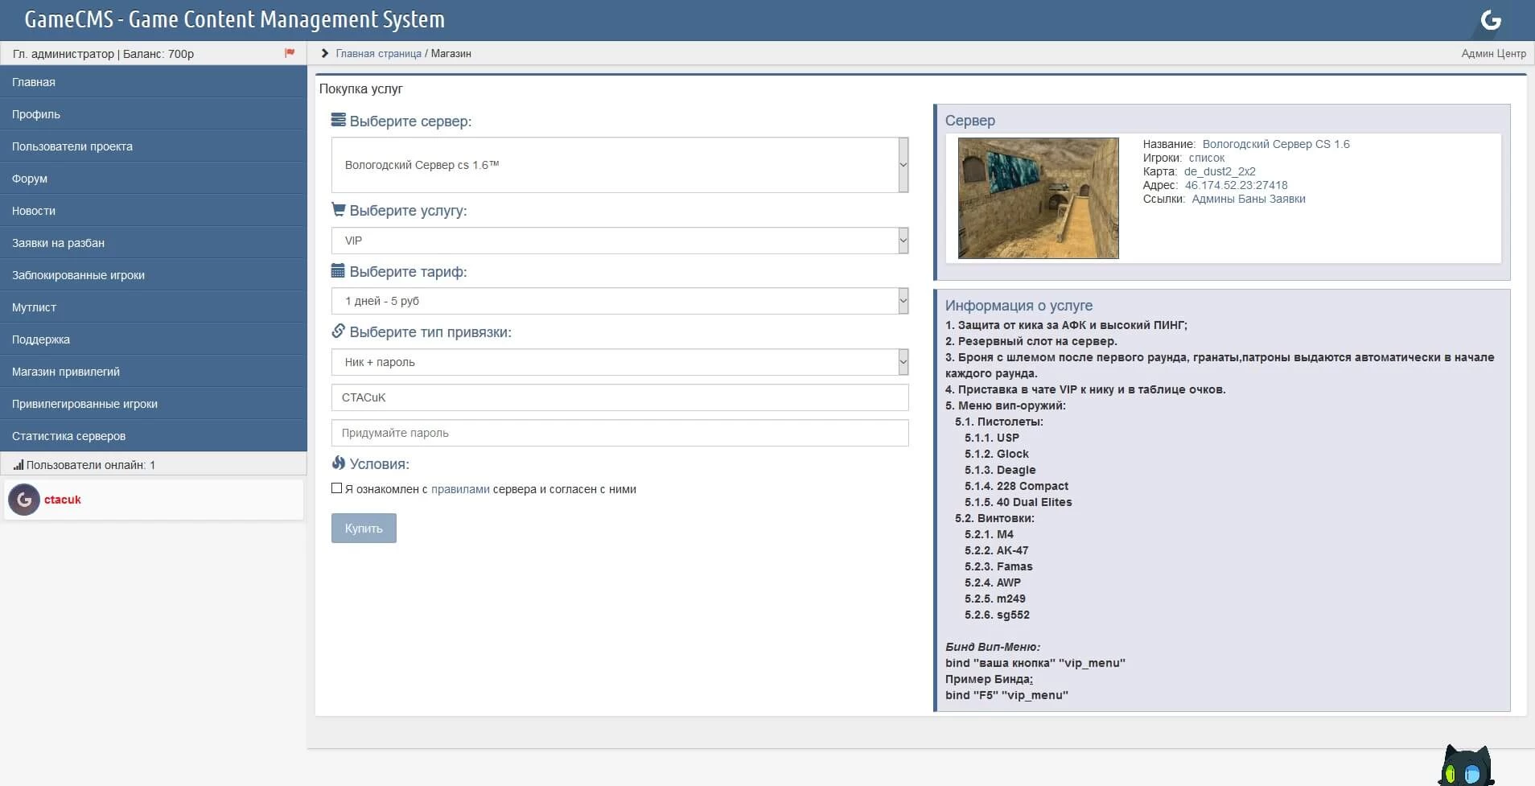Viewport: 1535px width, 786px height.
Task: Expand binding type dropdown 'Ник + пароль'
Action: click(x=619, y=362)
